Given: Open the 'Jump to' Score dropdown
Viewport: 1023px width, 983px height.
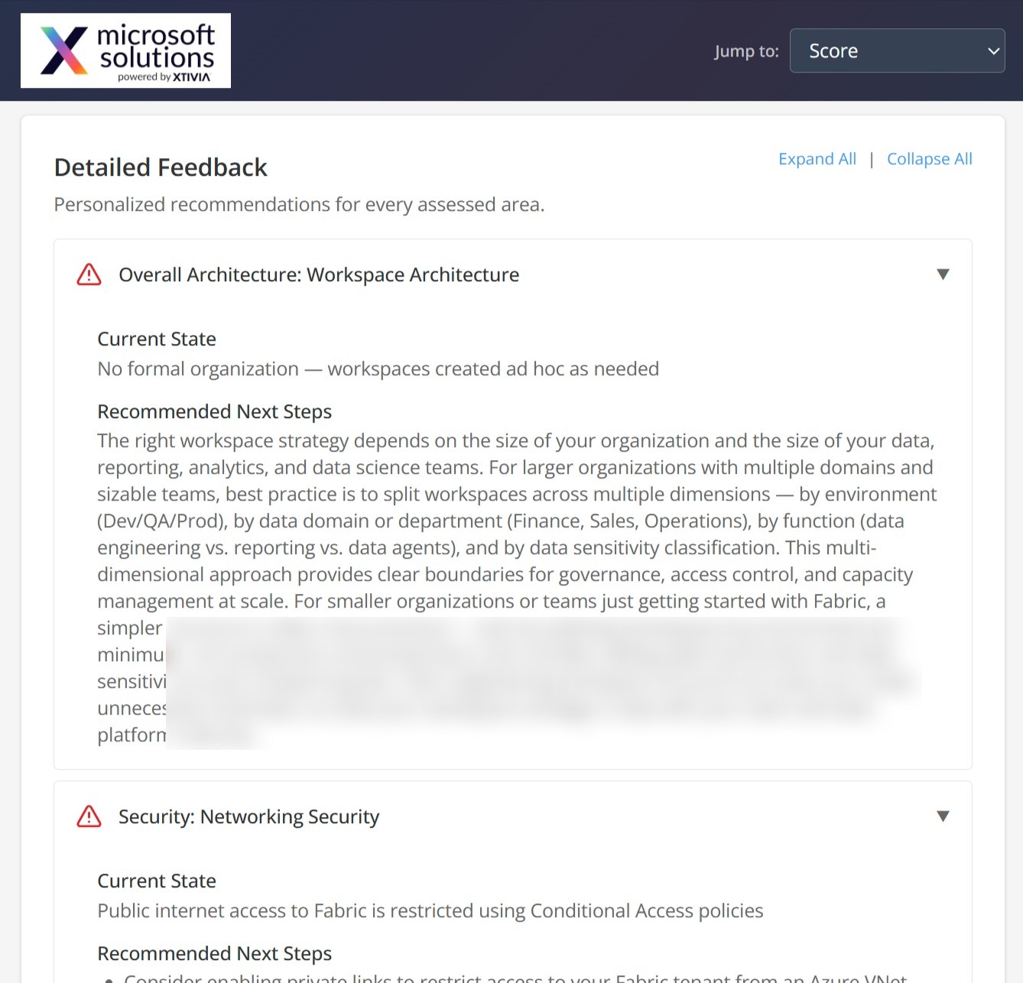Looking at the screenshot, I should coord(897,50).
